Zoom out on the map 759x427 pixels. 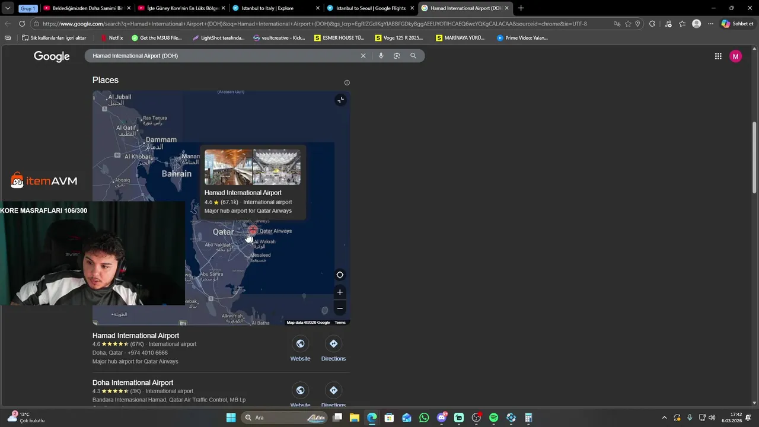(340, 308)
